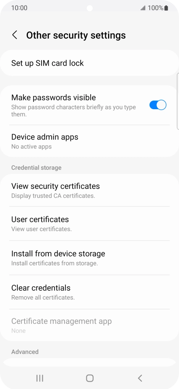Tap the Advanced section header

(25, 352)
